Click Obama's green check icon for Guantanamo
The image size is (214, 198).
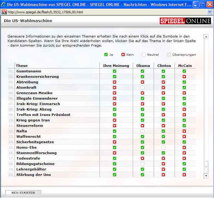(142, 71)
